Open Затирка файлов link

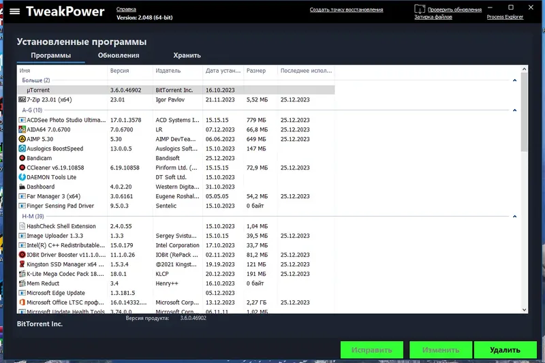click(433, 17)
